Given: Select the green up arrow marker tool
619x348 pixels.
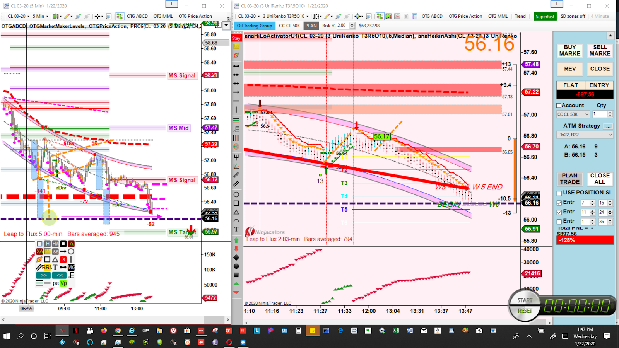Looking at the screenshot, I should [x=236, y=240].
